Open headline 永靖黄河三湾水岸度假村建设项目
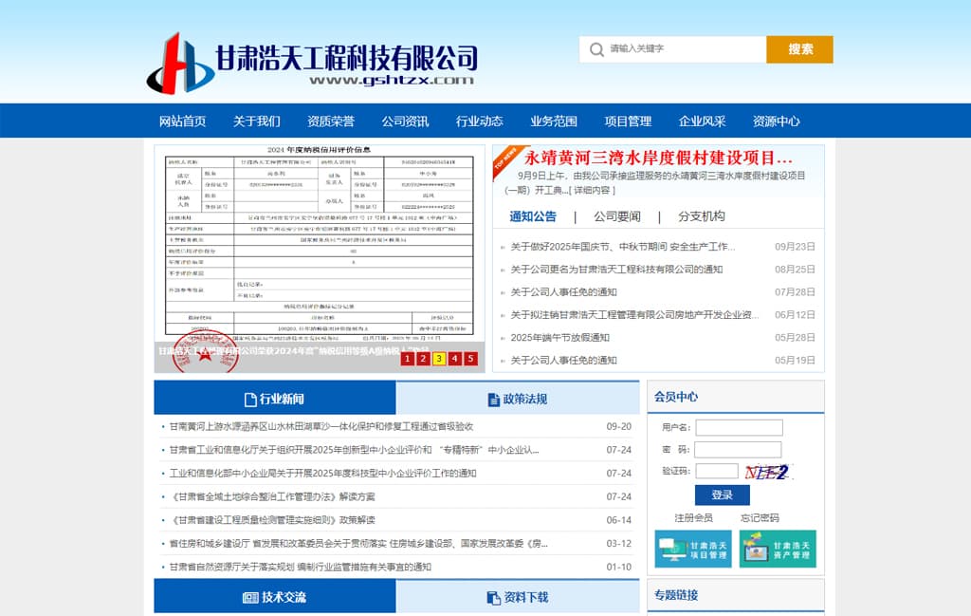This screenshot has width=971, height=616. click(658, 158)
